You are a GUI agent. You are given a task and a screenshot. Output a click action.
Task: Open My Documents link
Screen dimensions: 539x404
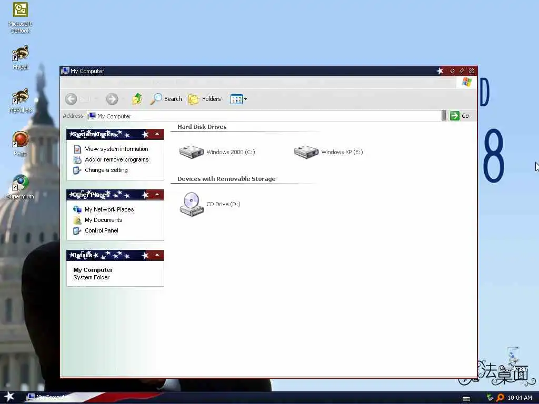point(104,220)
